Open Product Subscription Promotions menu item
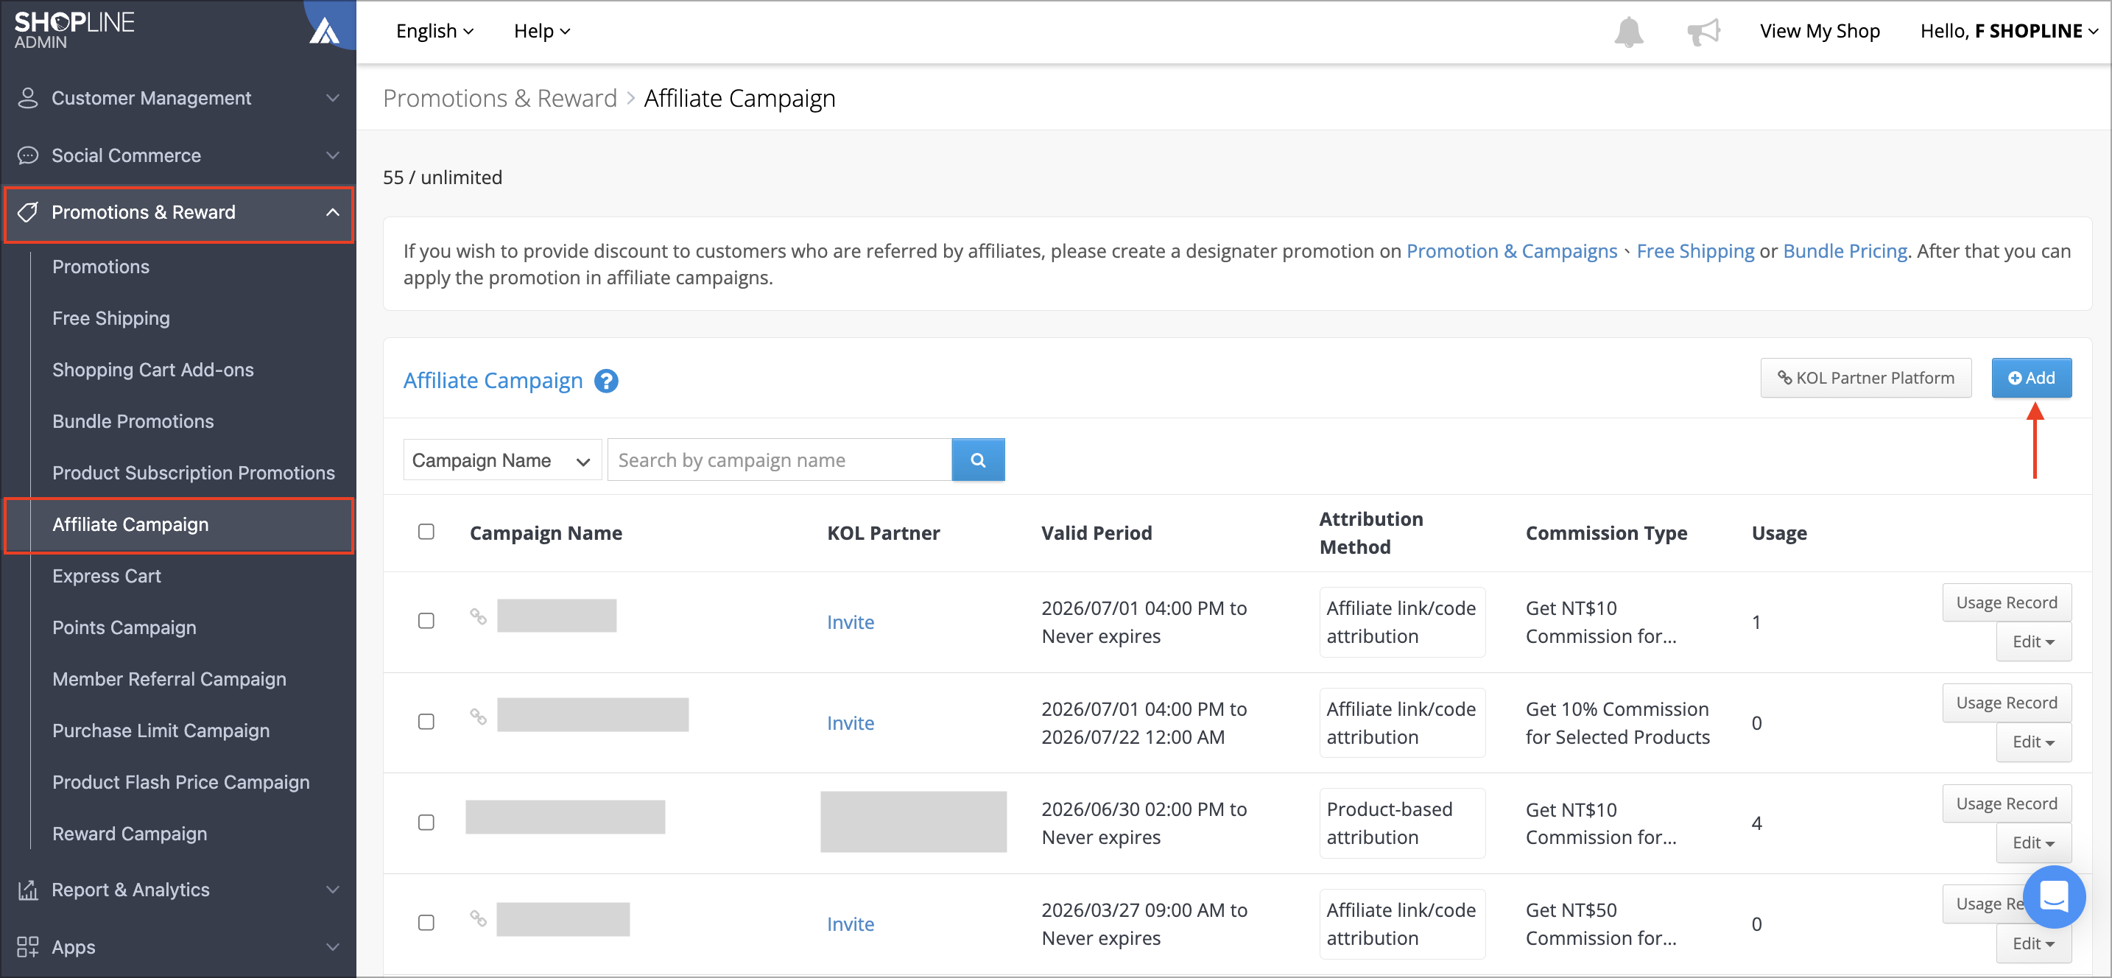This screenshot has width=2112, height=978. click(194, 473)
